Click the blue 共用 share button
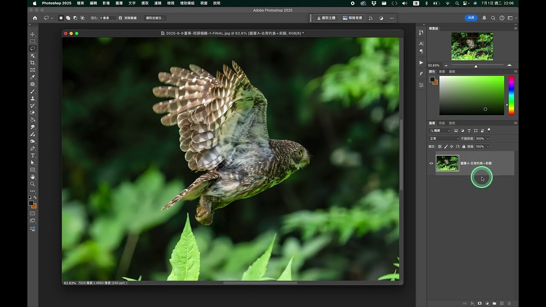546x307 pixels. (471, 18)
